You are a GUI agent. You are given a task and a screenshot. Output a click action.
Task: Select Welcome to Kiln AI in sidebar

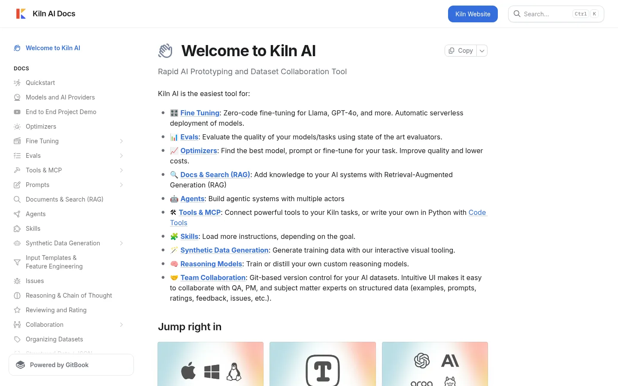(x=69, y=48)
